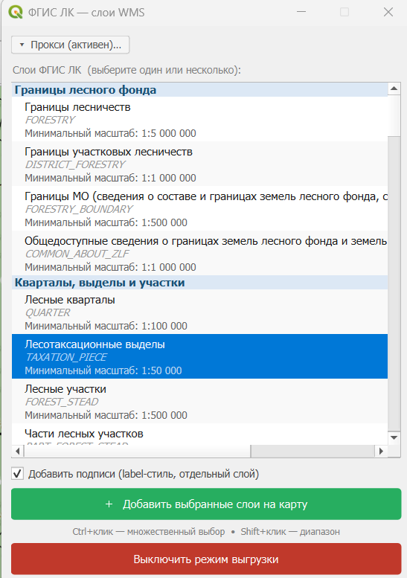
Task: Select the Части лесных участков layer
Action: 200,434
